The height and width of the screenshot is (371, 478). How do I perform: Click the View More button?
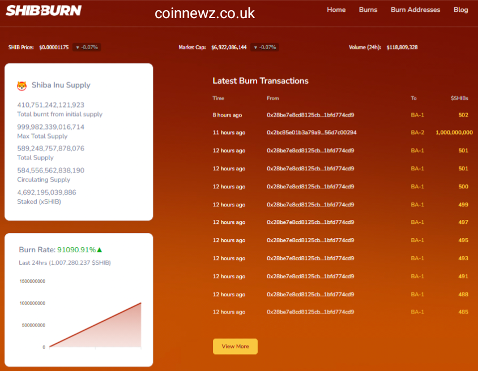235,346
